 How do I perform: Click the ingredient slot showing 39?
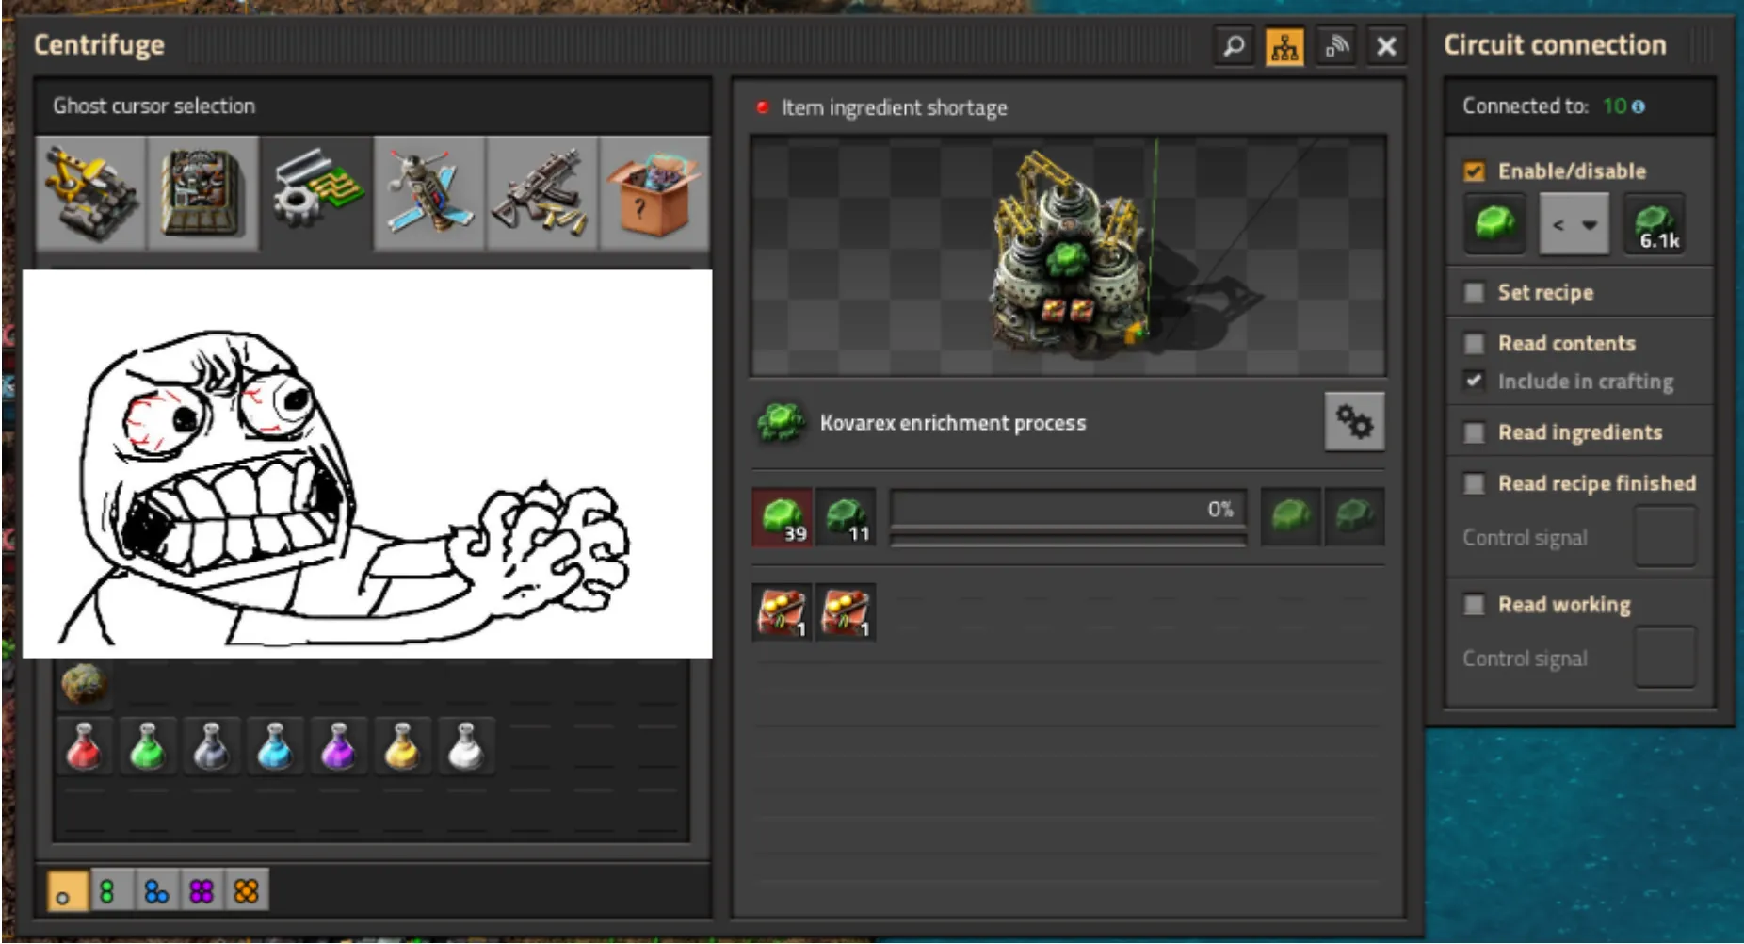(783, 517)
